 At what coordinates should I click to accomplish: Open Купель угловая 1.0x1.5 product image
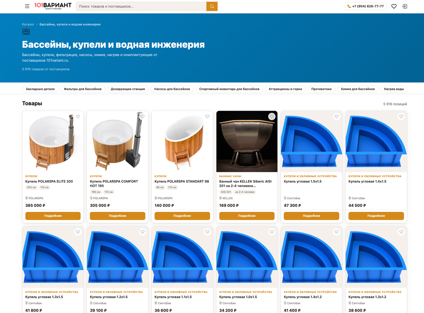pyautogui.click(x=247, y=257)
